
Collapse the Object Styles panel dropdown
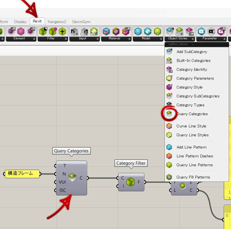(193, 39)
